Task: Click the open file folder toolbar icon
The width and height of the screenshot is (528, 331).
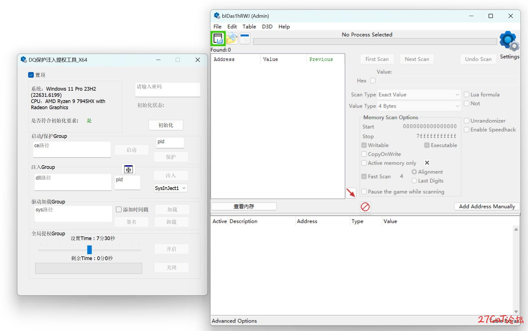Action: pos(232,39)
